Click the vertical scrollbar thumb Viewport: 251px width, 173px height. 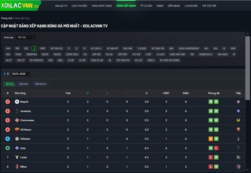click(x=248, y=68)
